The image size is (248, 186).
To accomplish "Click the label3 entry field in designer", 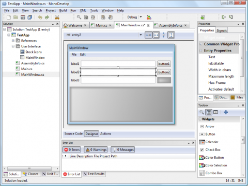I will 118,80.
